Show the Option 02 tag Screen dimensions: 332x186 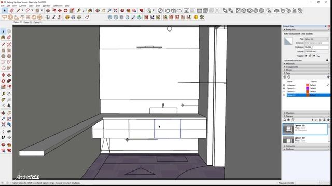(284, 92)
